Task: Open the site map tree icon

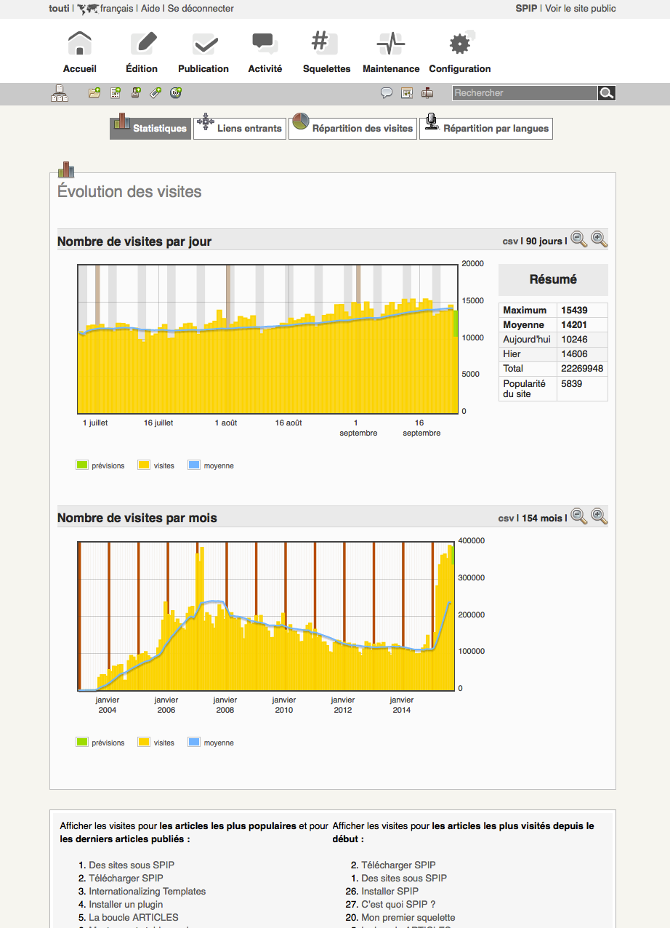Action: [60, 93]
